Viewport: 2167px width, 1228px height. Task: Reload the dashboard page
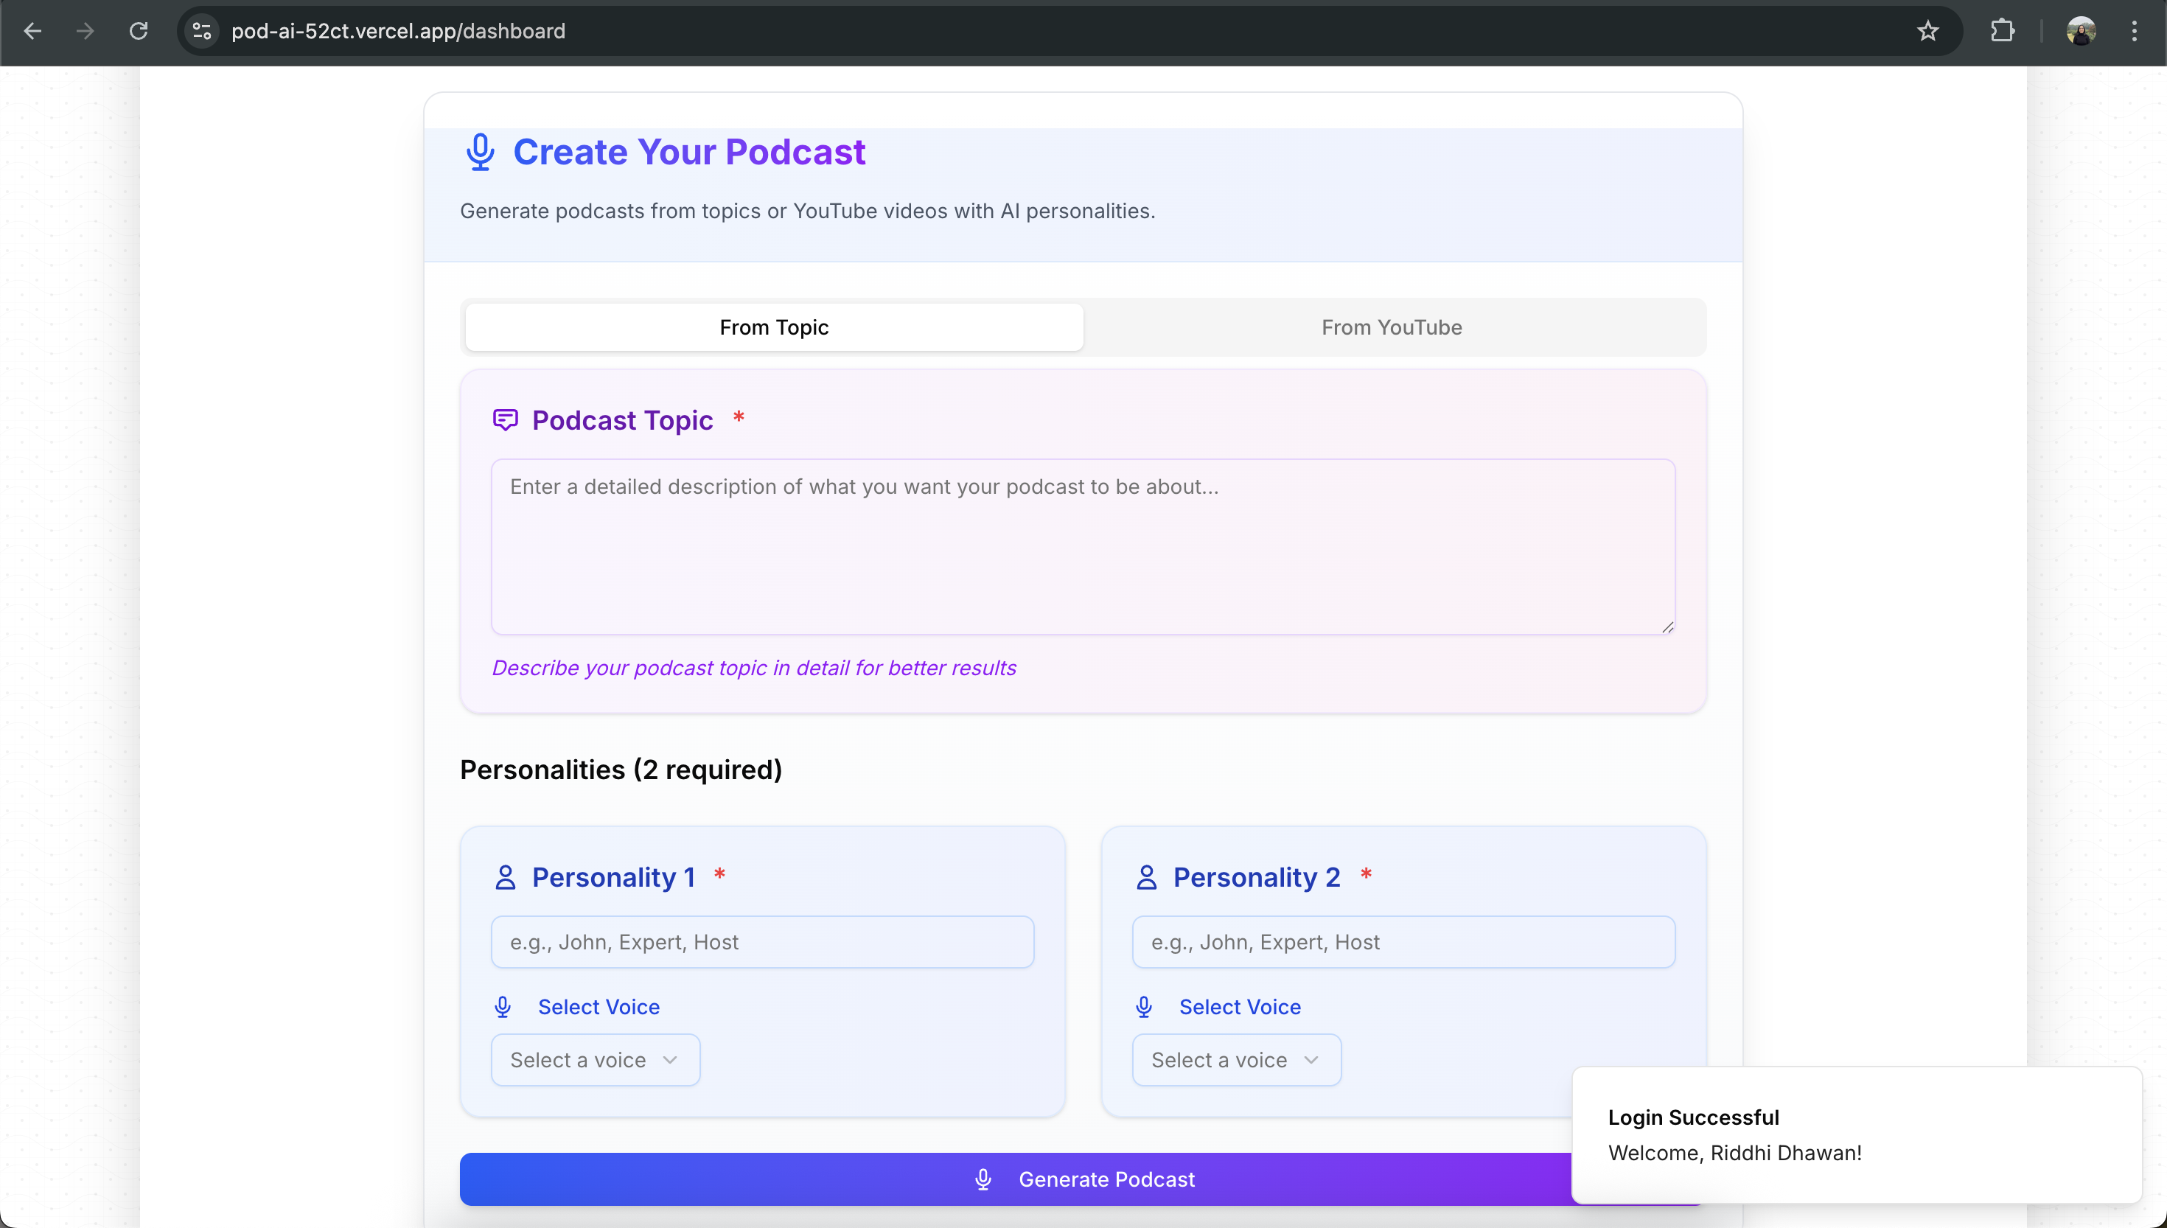click(x=139, y=31)
